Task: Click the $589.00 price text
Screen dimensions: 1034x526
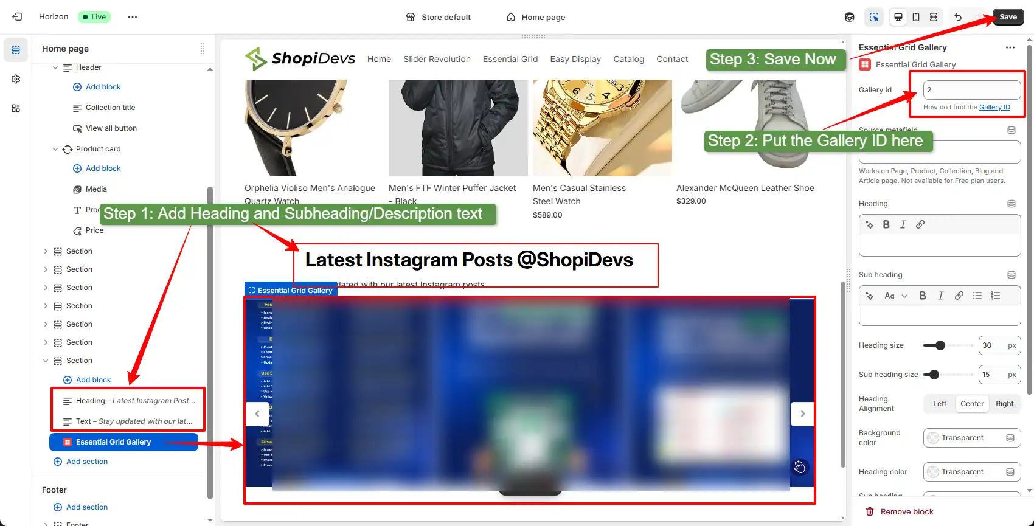Action: pyautogui.click(x=547, y=215)
